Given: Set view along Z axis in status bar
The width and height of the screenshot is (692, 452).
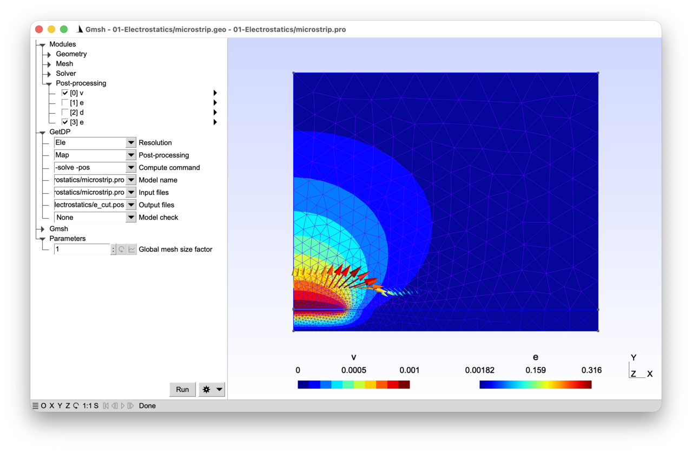Looking at the screenshot, I should coord(68,405).
